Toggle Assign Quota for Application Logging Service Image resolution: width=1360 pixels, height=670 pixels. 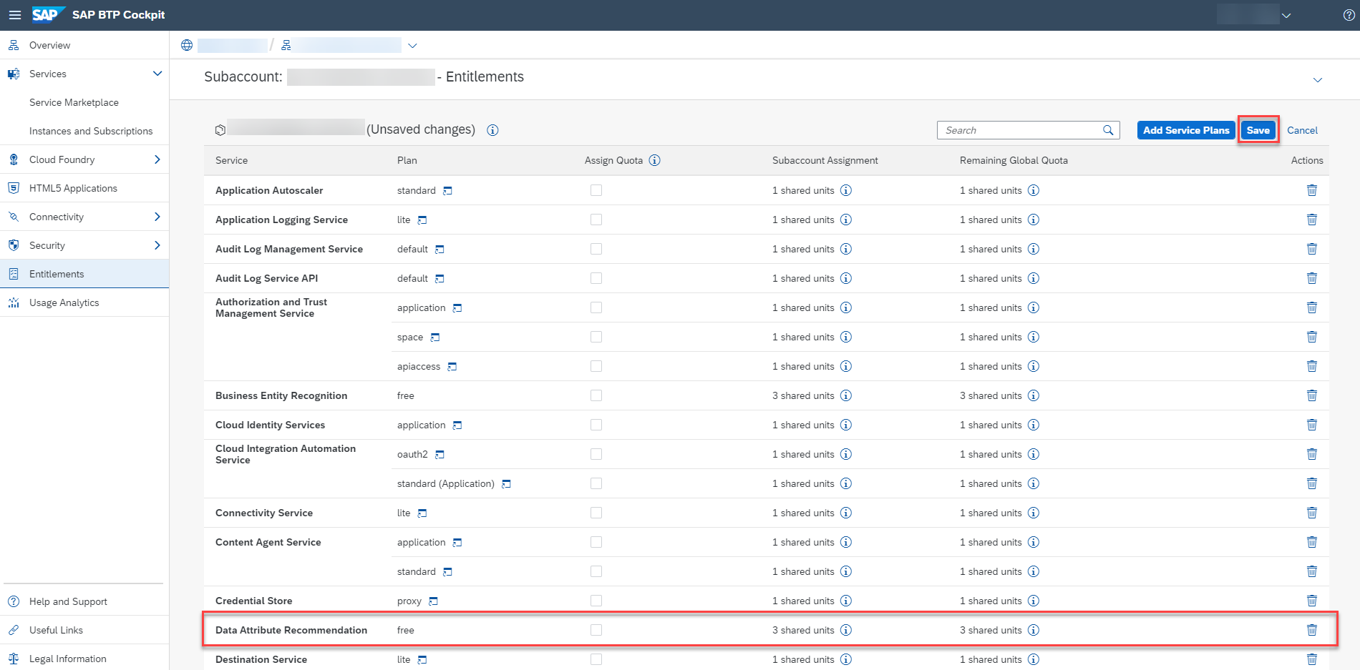click(x=596, y=220)
